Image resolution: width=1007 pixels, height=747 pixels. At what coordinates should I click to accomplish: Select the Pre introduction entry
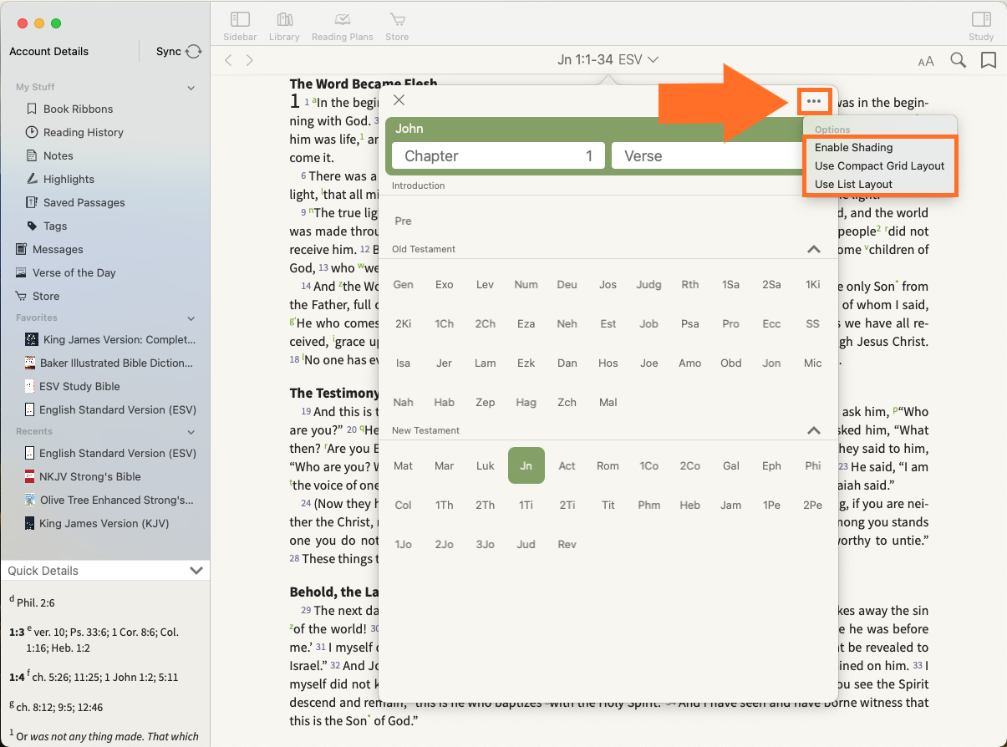pos(403,221)
